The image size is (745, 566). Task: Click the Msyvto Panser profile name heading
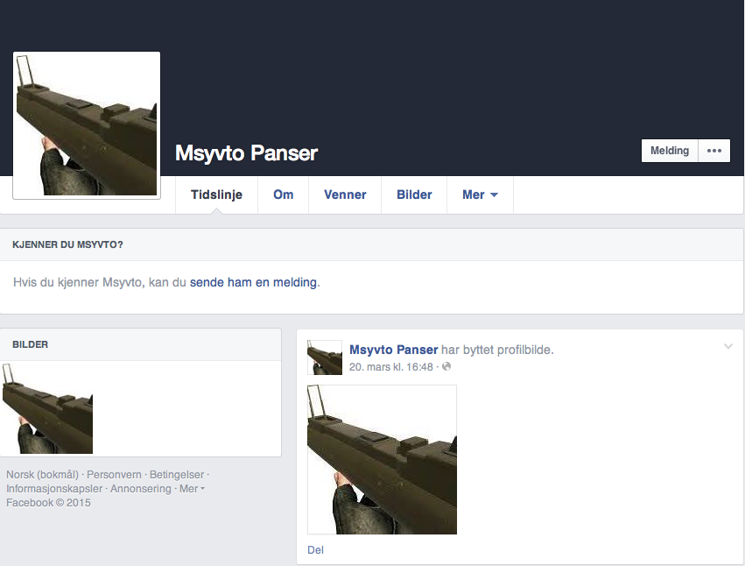(x=246, y=153)
